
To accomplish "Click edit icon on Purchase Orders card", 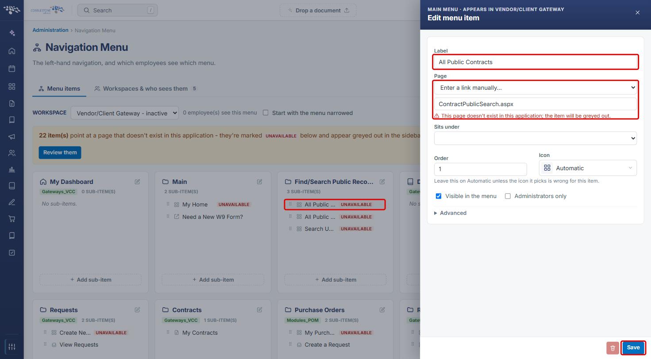I will pyautogui.click(x=382, y=310).
